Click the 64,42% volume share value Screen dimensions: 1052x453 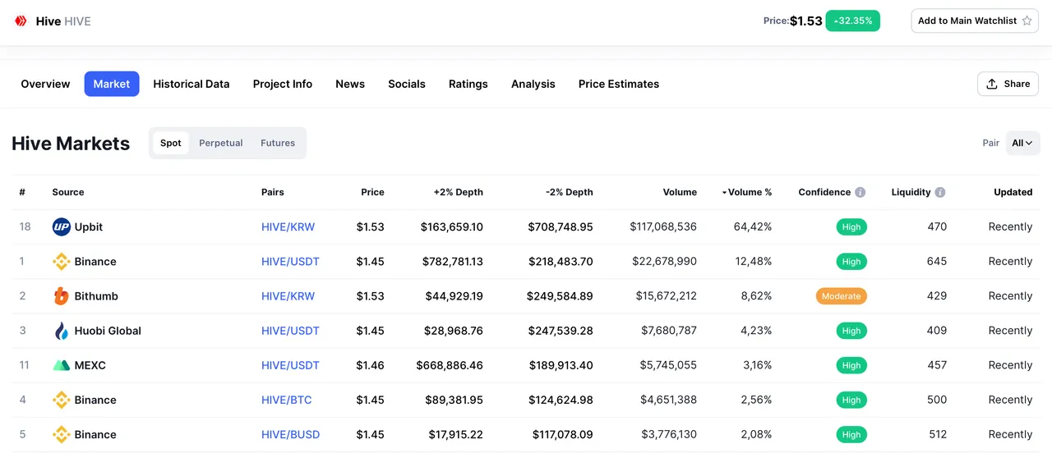click(753, 226)
